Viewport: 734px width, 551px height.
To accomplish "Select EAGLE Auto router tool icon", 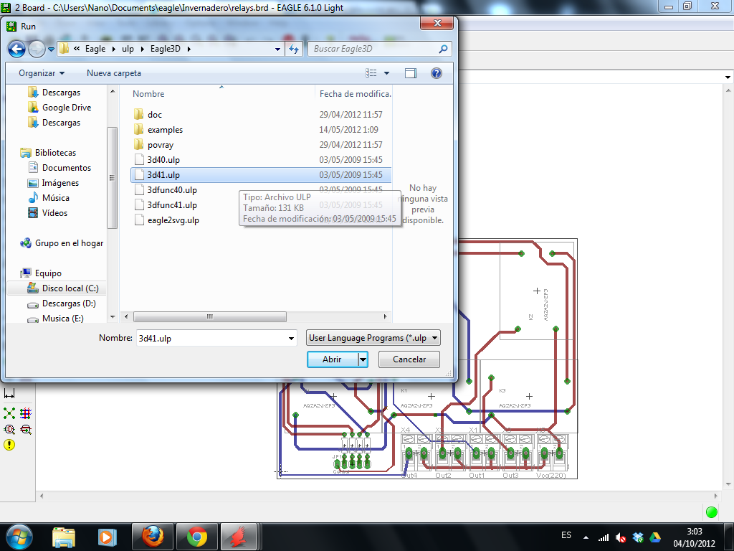I will point(26,413).
